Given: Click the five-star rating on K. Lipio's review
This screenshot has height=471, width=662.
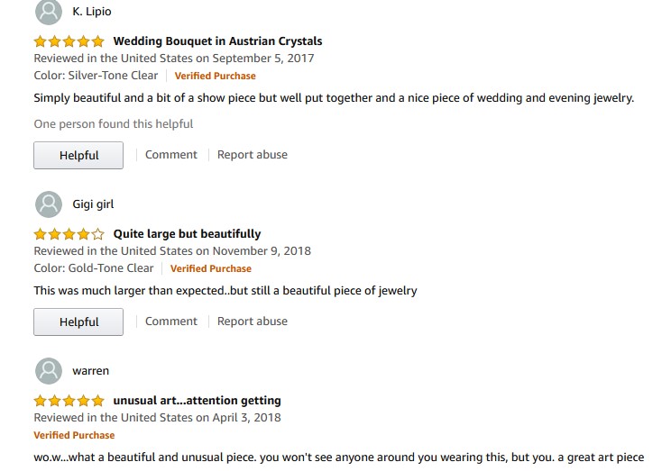Looking at the screenshot, I should click(x=69, y=41).
